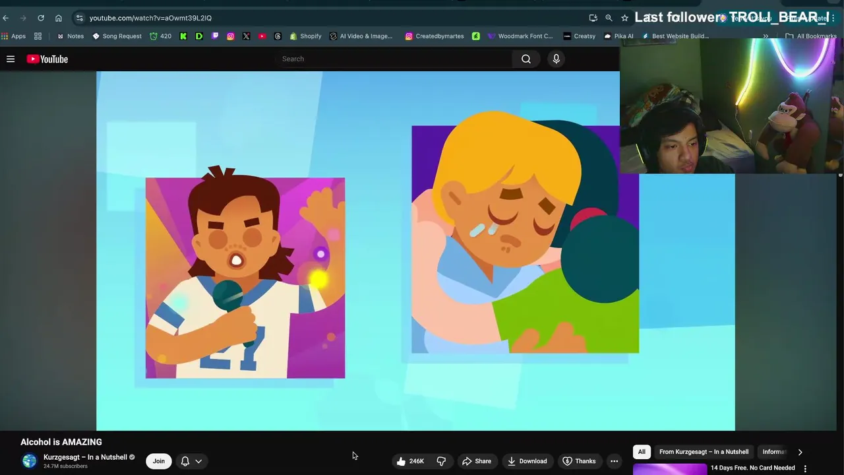Open the Notes bookmark
This screenshot has height=475, width=844.
(x=71, y=36)
